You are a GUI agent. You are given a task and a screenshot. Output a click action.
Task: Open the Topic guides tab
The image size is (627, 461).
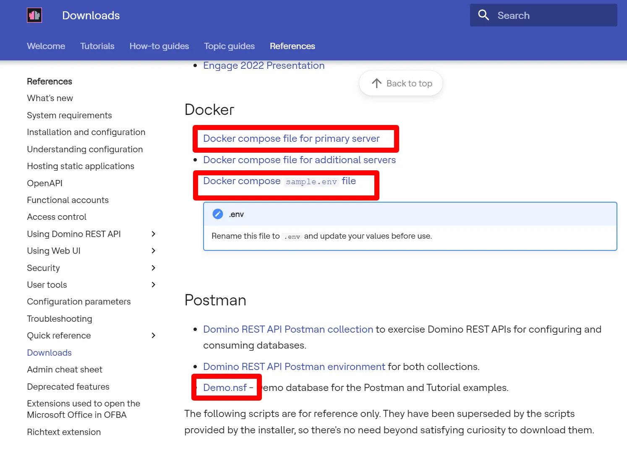pos(229,46)
